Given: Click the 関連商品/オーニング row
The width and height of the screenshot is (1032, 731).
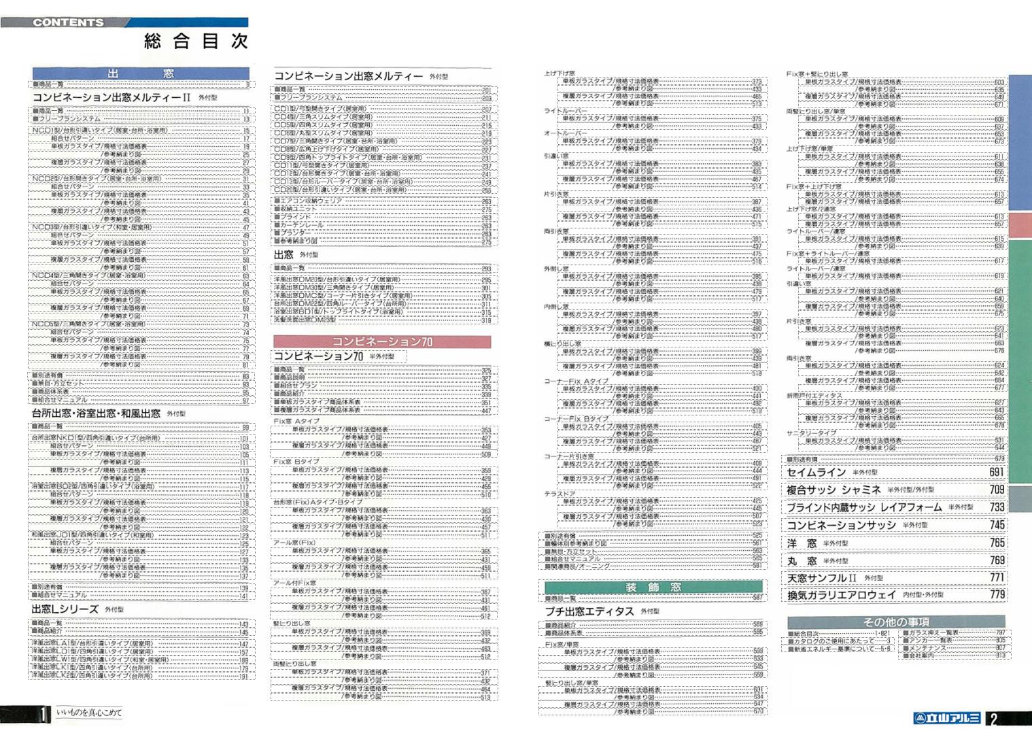Looking at the screenshot, I should click(x=653, y=566).
